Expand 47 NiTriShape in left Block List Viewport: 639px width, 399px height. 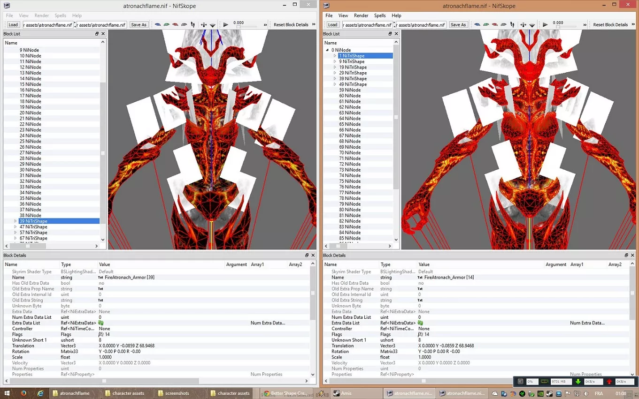tap(15, 227)
